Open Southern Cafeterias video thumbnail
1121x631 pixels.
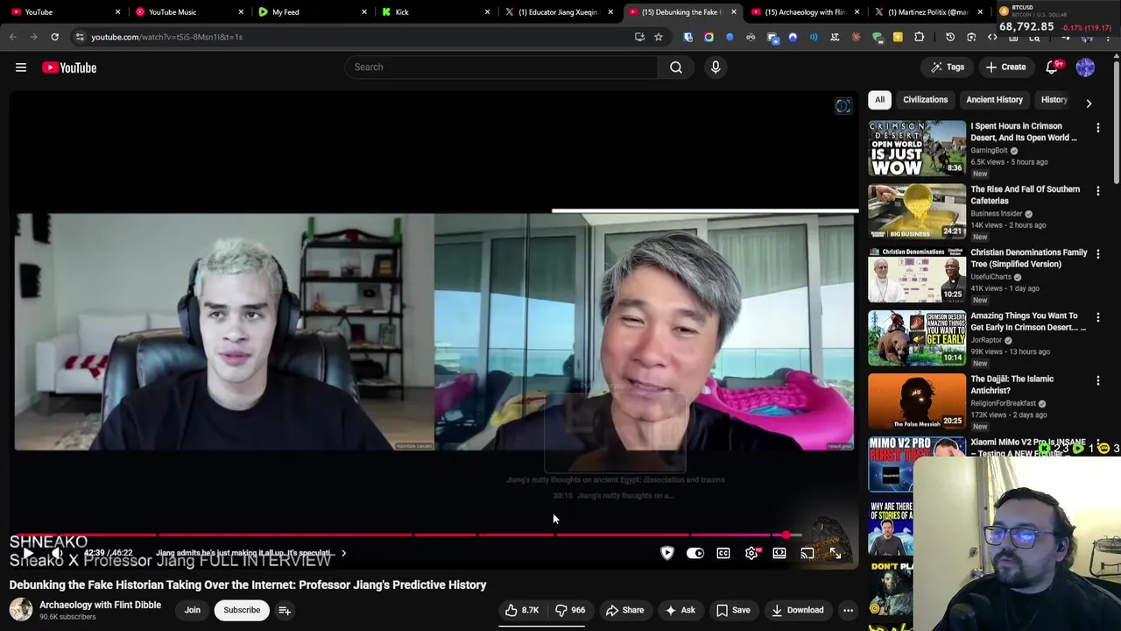(917, 211)
